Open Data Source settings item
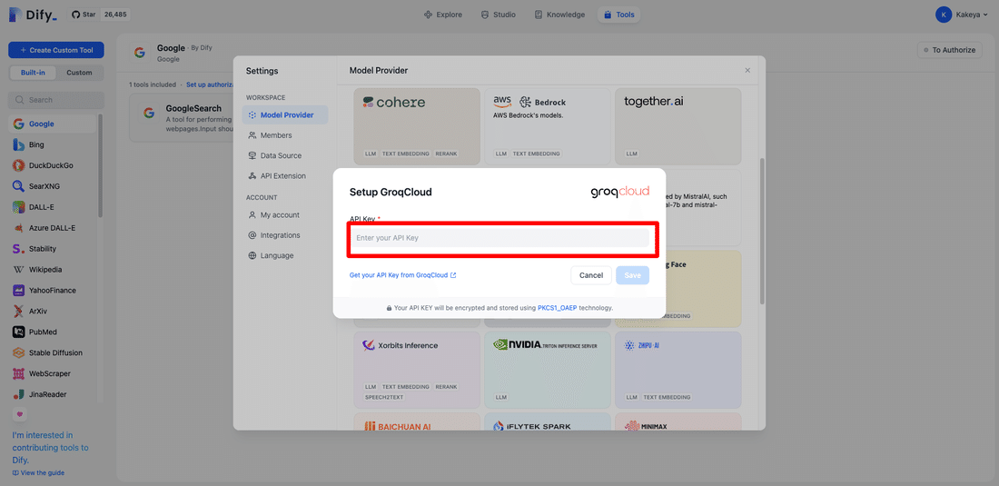The width and height of the screenshot is (999, 486). click(x=285, y=156)
